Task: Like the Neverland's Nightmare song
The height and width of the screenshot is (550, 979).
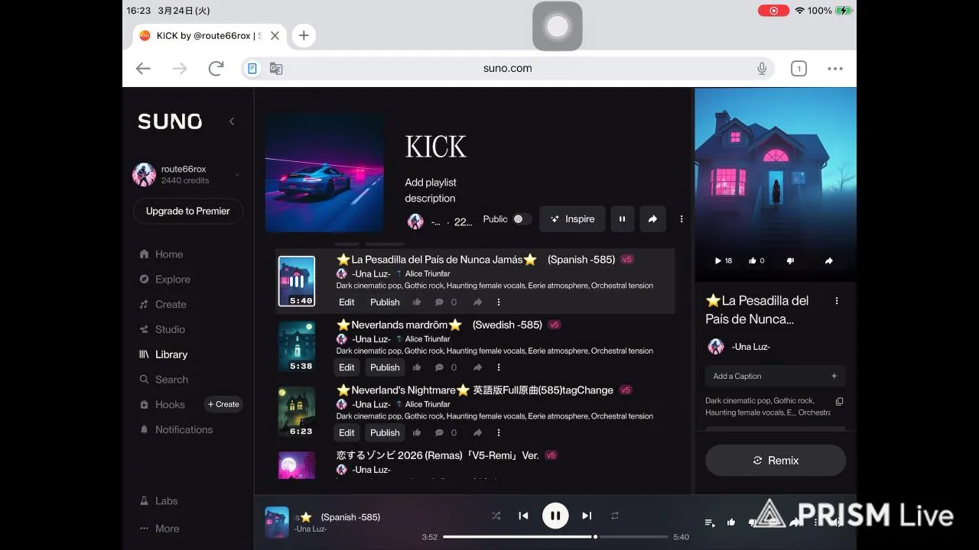Action: pyautogui.click(x=417, y=433)
